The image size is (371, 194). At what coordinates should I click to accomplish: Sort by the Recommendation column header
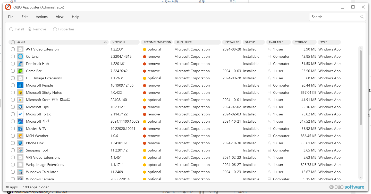[x=157, y=42]
